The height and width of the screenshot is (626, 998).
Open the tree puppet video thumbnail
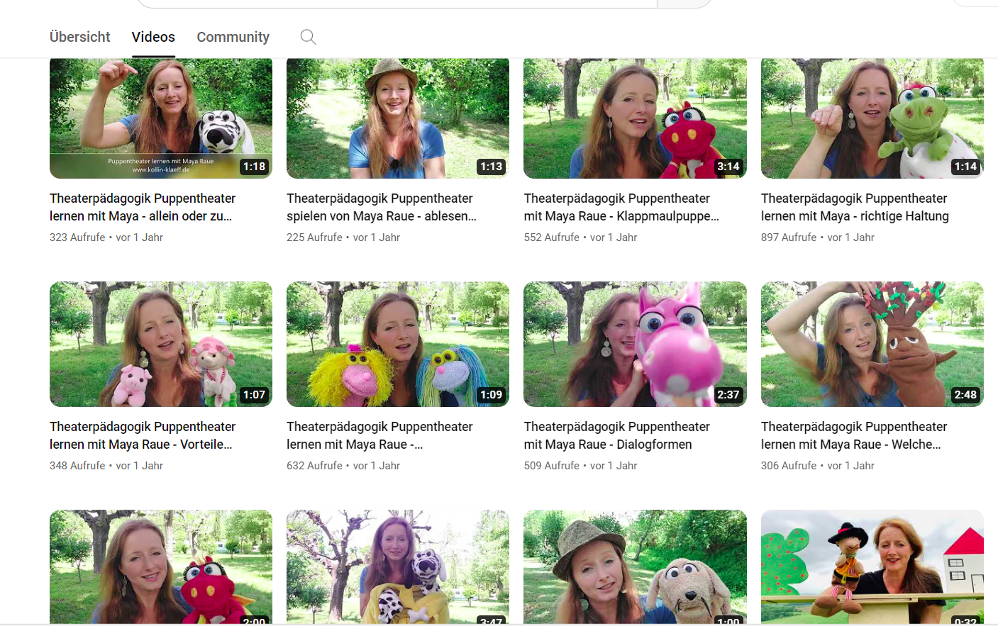coord(872,344)
